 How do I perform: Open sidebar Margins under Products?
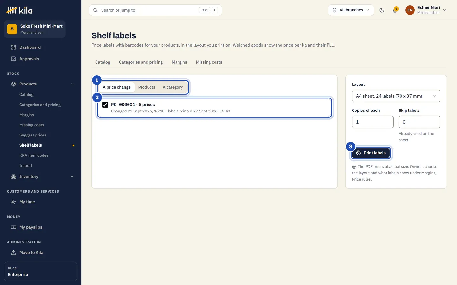27,115
